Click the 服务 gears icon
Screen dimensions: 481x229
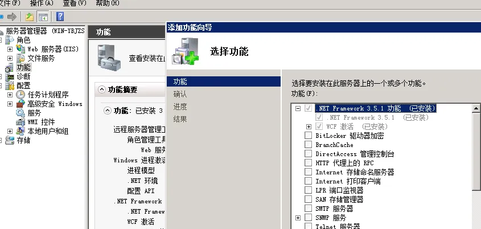tap(20, 113)
